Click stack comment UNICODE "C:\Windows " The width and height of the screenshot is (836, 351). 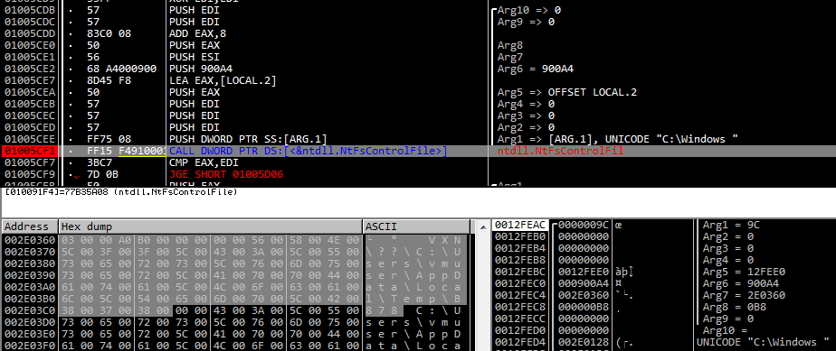[x=763, y=342]
